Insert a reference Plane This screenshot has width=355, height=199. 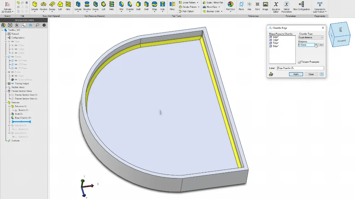241,6
